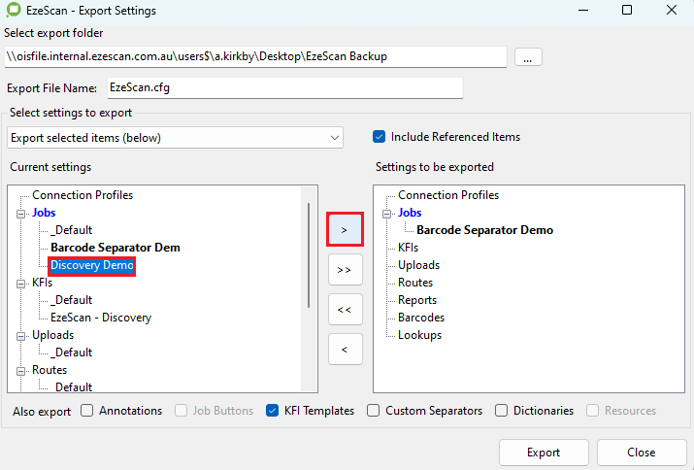The image size is (694, 470).
Task: Click the double right arrow add-all button
Action: click(345, 269)
